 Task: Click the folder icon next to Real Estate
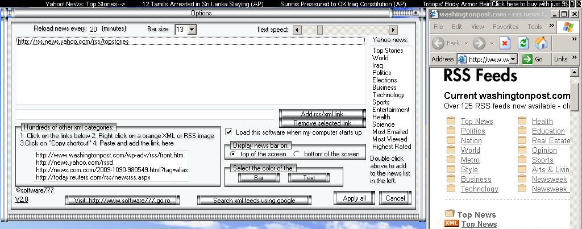coord(522,140)
